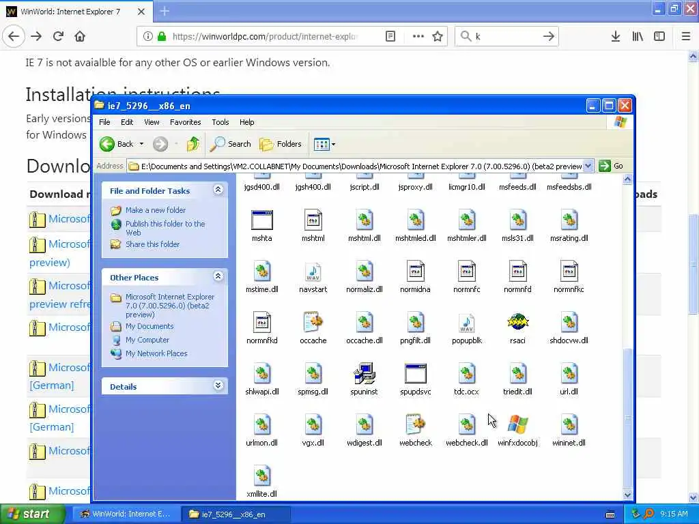The height and width of the screenshot is (524, 699).
Task: Select the urlmon.dll file
Action: pyautogui.click(x=261, y=424)
